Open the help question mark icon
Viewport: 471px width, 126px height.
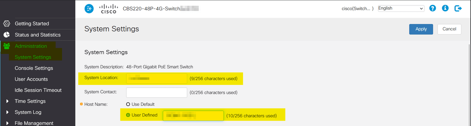(x=433, y=8)
